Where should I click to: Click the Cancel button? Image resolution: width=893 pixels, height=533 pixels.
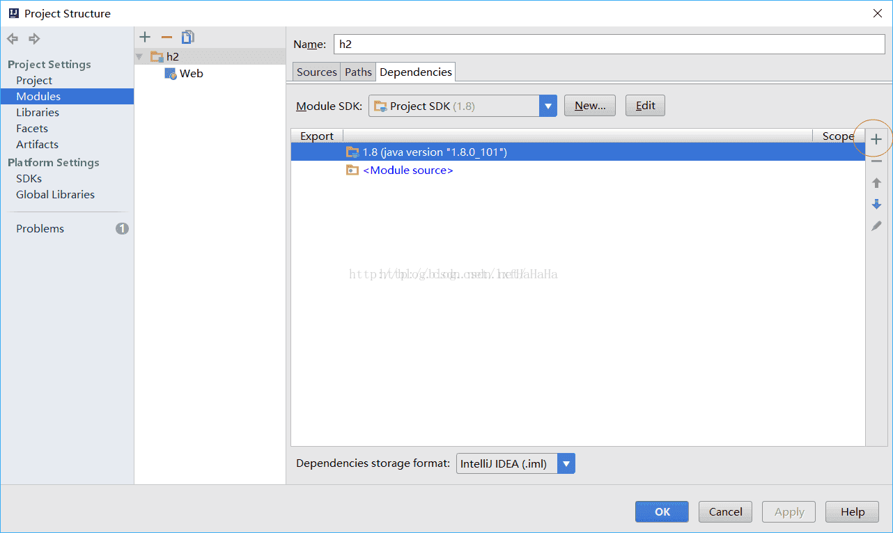point(726,511)
